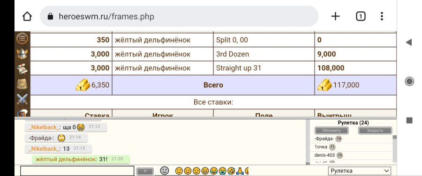Open the knight helmet character icon
The image size is (422, 176).
(22, 54)
